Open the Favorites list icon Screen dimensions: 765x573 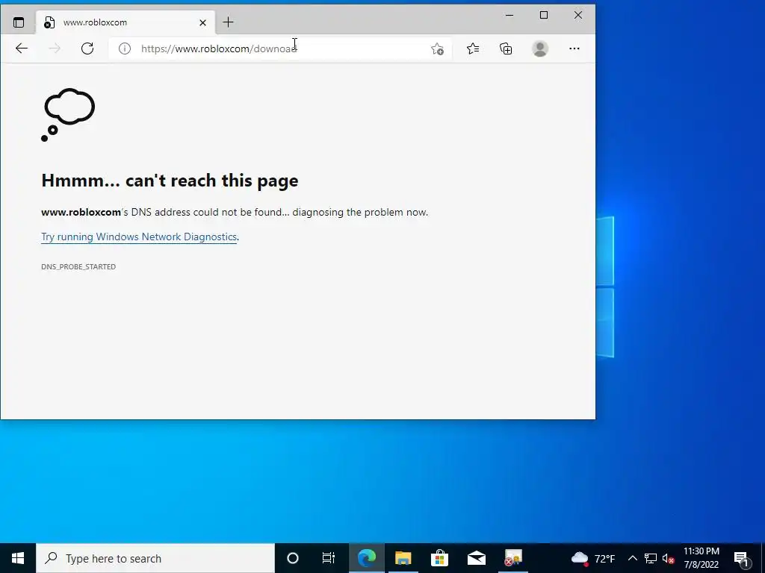(x=473, y=48)
